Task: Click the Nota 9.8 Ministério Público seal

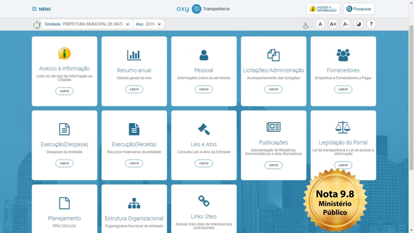Action: coord(335,201)
